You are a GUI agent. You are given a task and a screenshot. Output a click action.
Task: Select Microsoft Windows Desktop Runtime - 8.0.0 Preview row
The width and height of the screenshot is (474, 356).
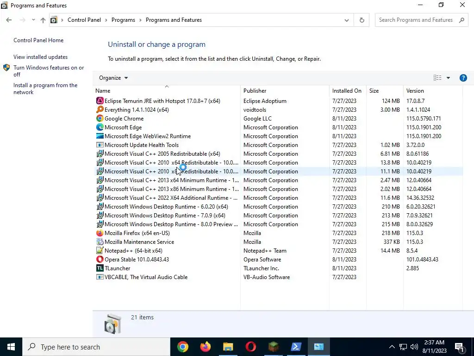(278, 224)
